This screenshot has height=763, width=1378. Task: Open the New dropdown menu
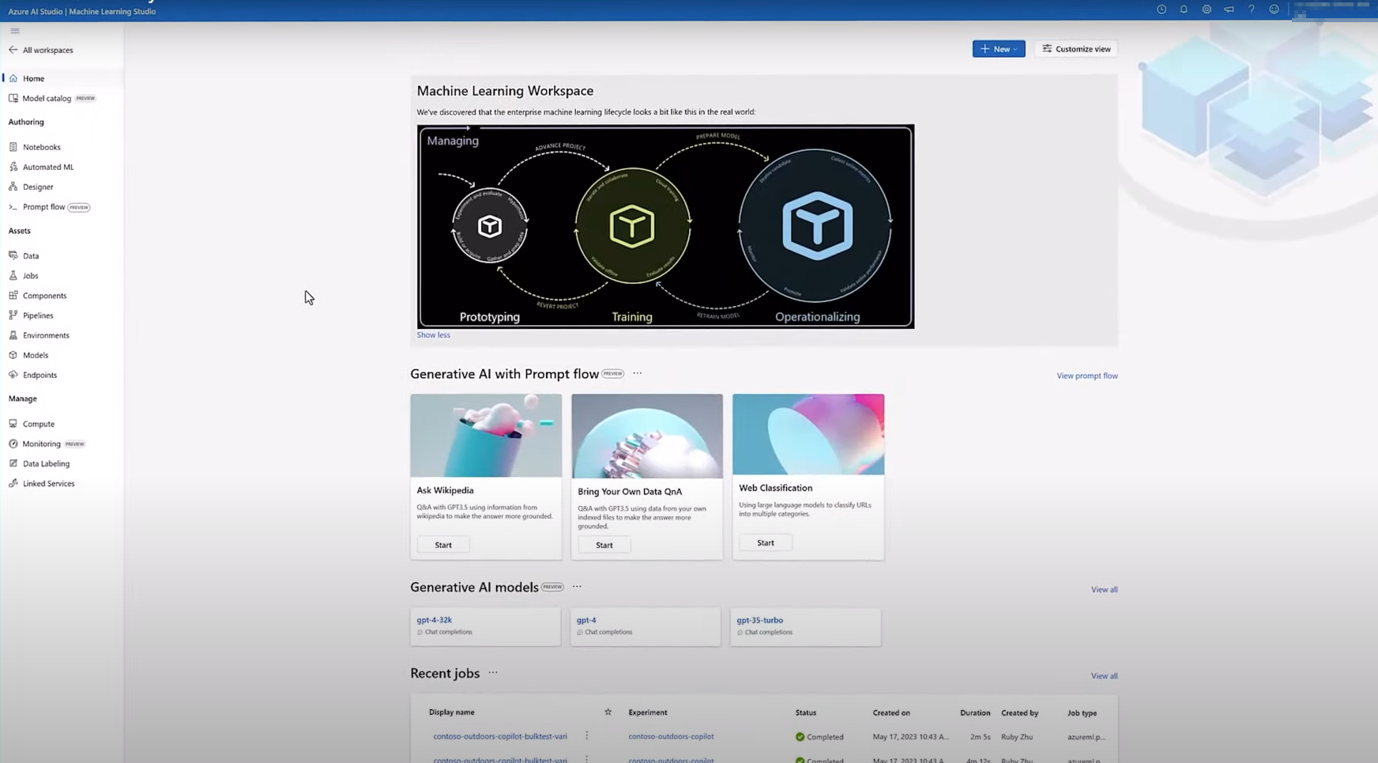998,48
